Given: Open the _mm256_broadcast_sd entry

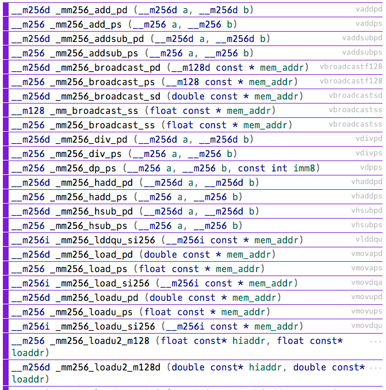Looking at the screenshot, I should [x=193, y=96].
